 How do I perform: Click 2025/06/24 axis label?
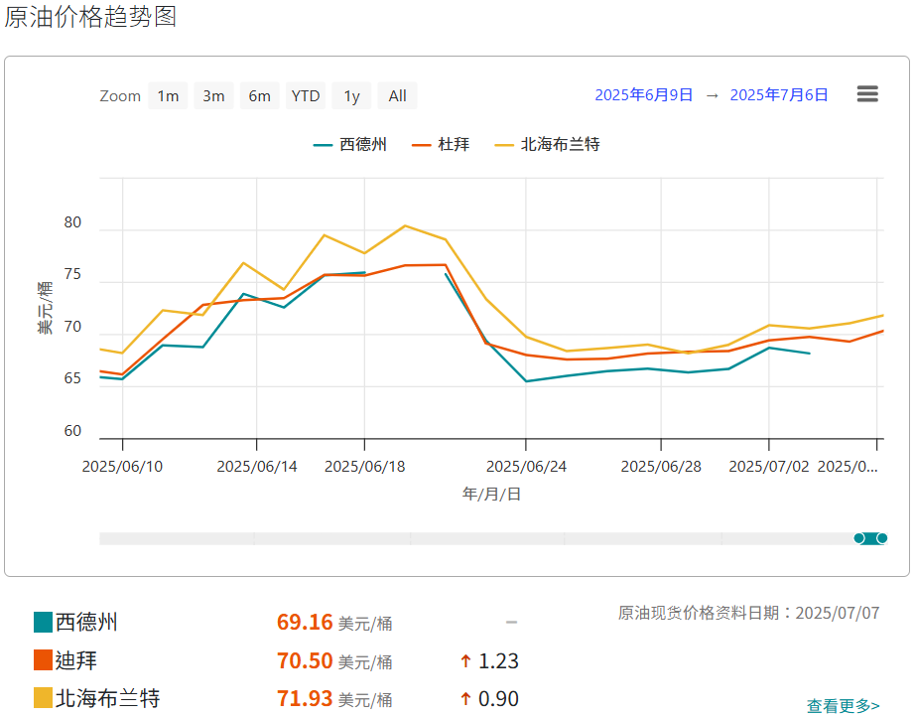point(526,467)
